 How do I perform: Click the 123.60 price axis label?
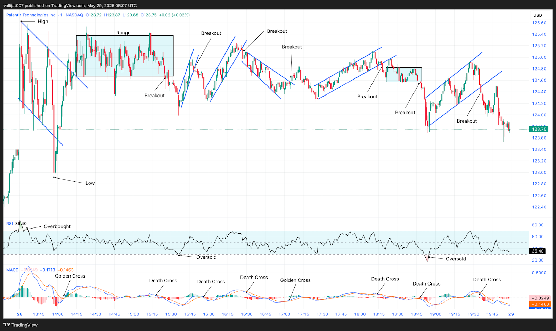539,138
